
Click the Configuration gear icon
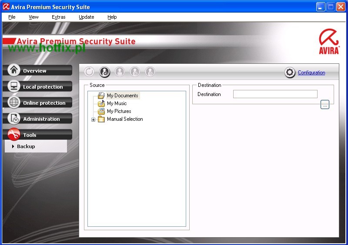pyautogui.click(x=290, y=73)
